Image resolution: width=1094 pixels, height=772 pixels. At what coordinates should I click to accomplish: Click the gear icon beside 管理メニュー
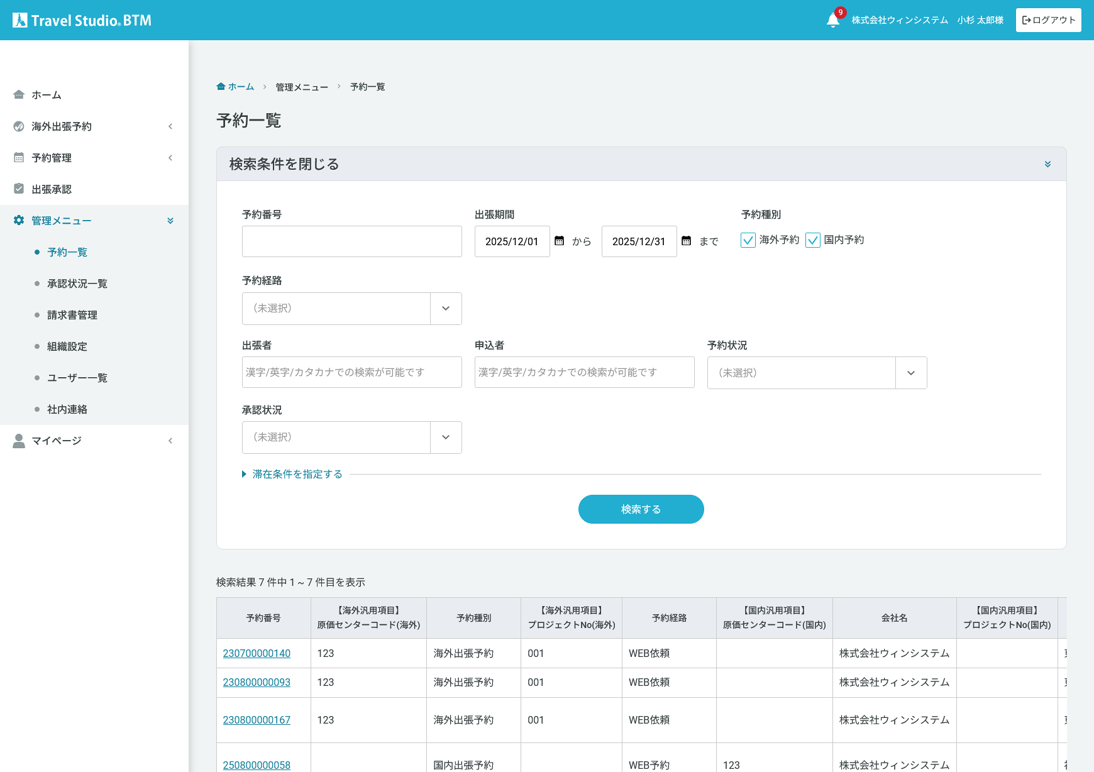click(19, 221)
